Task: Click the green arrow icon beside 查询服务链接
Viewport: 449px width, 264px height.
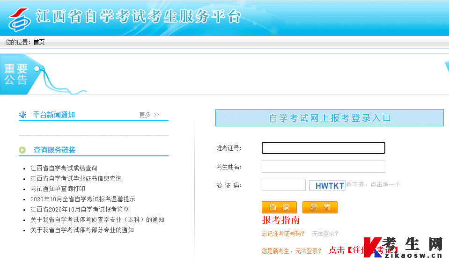Action: click(x=22, y=150)
